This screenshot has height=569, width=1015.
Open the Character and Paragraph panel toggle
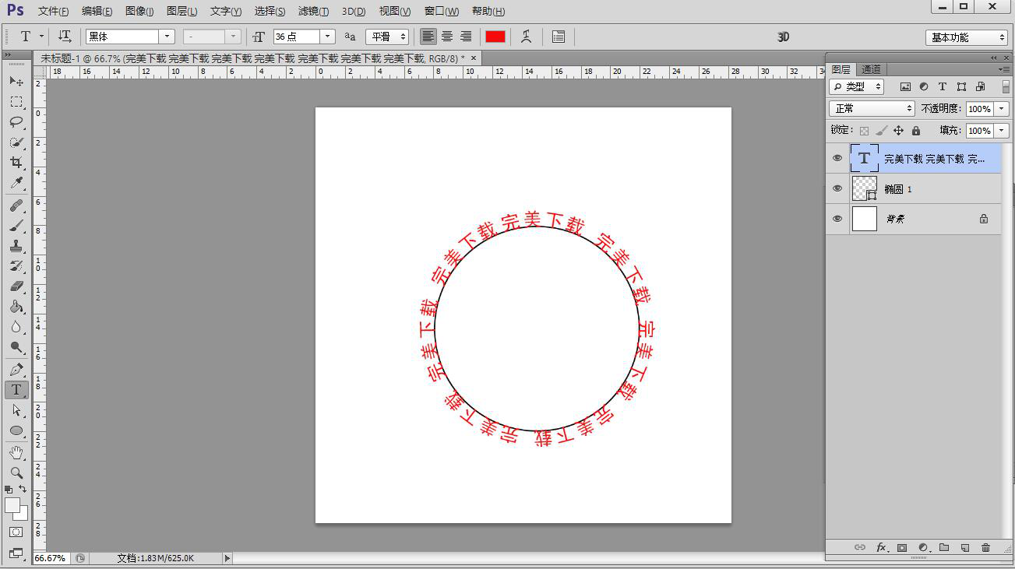559,37
